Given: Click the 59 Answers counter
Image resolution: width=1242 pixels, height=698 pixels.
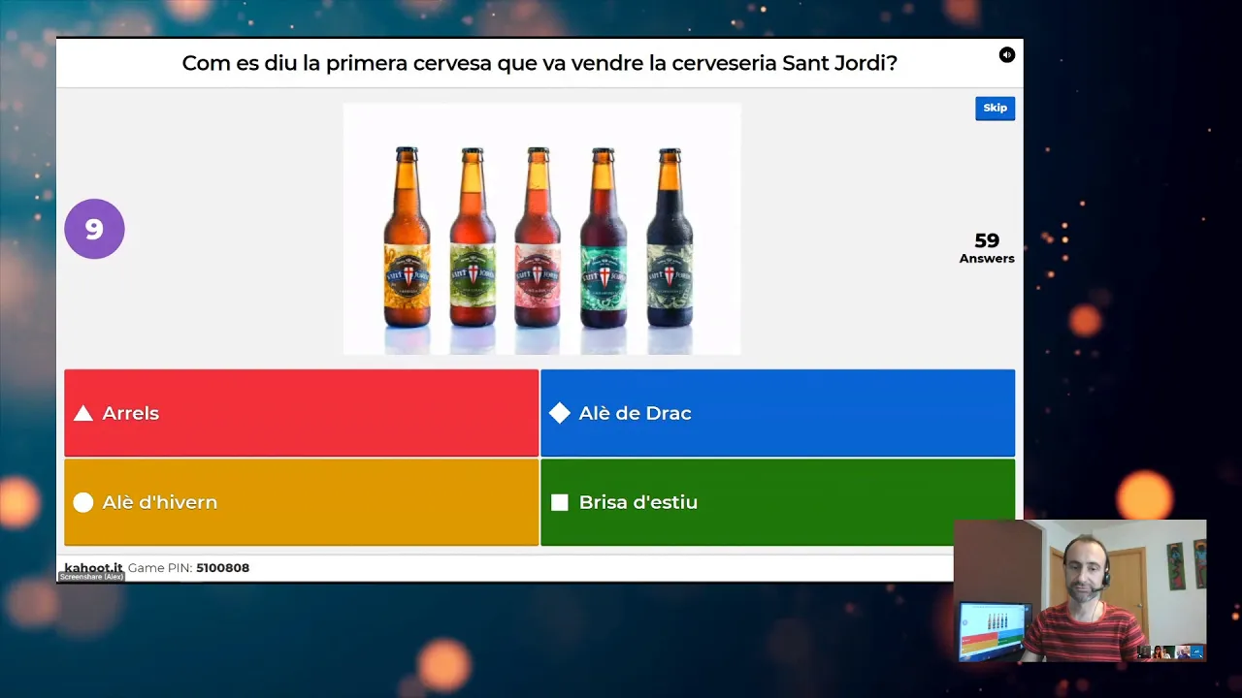Looking at the screenshot, I should tap(987, 247).
